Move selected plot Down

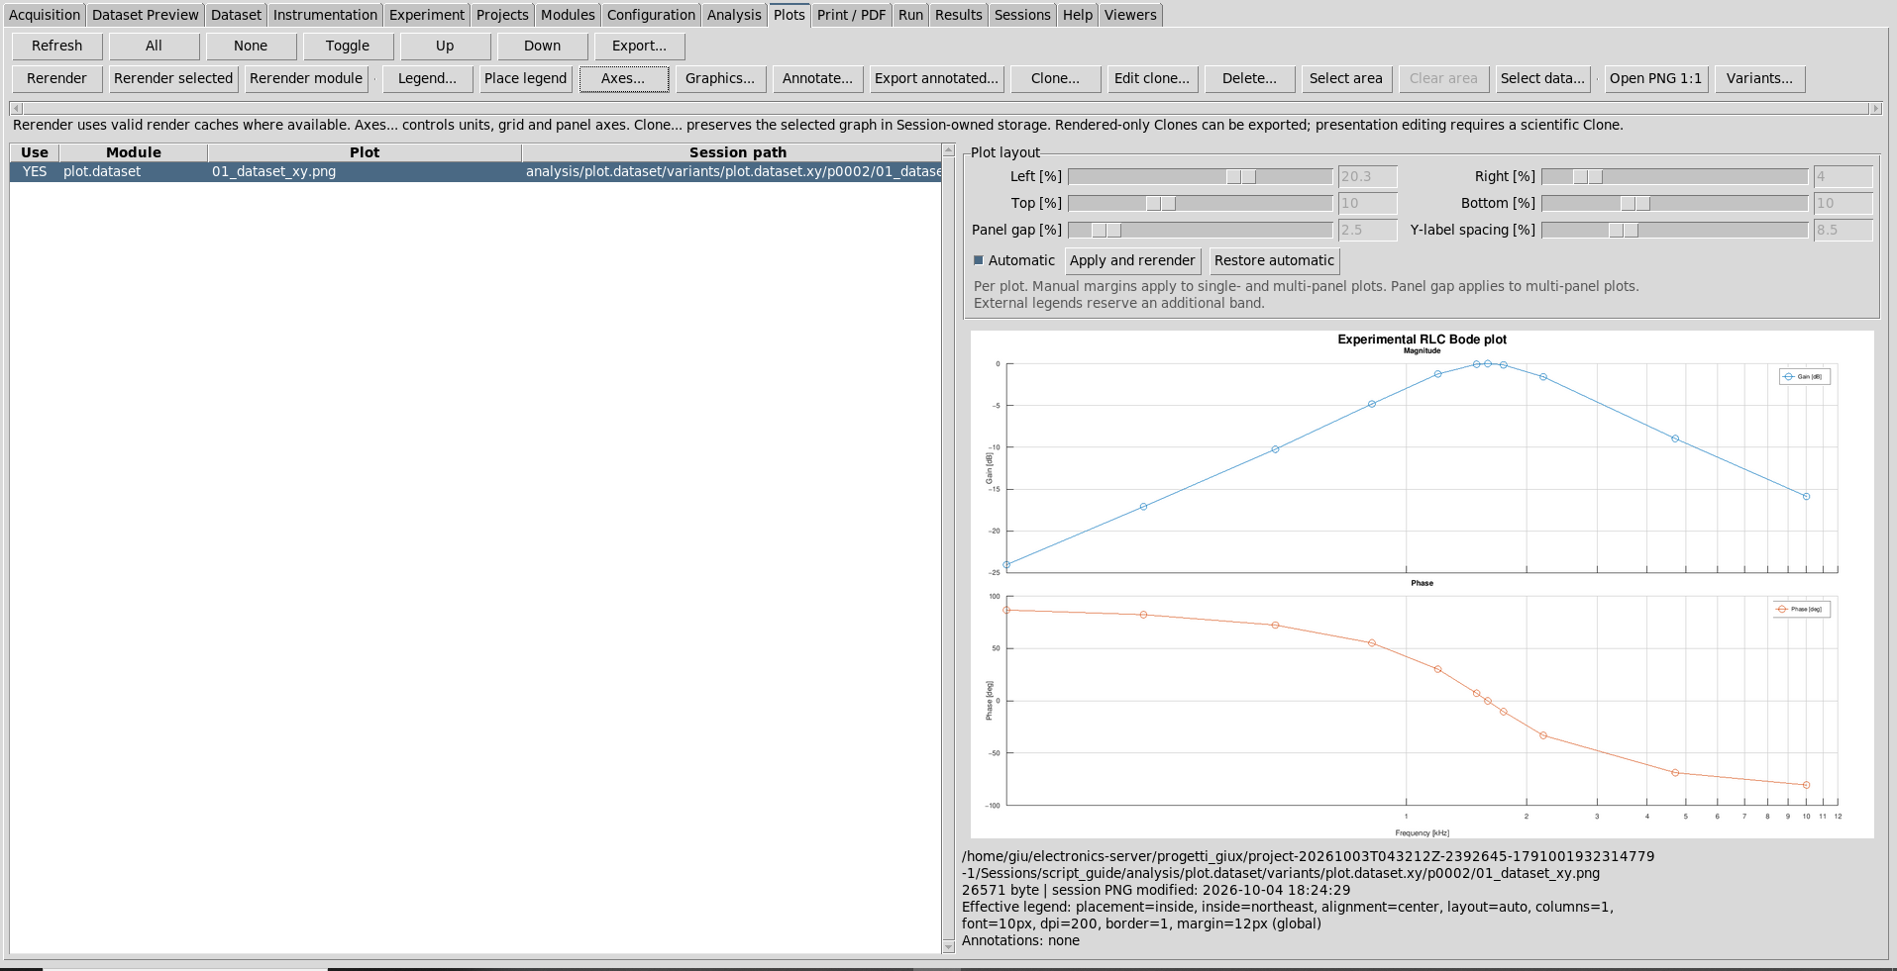[542, 47]
